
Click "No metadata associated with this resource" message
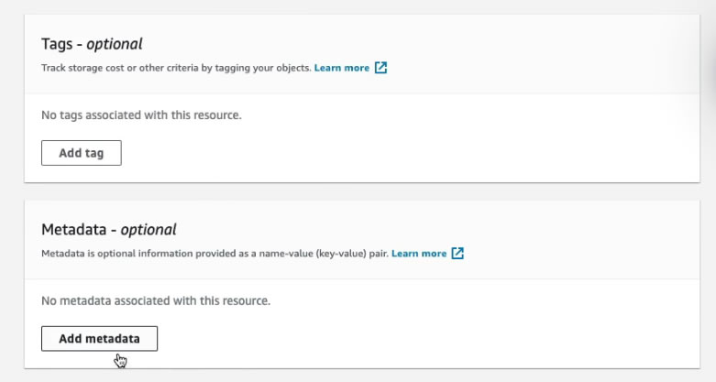[x=156, y=300]
